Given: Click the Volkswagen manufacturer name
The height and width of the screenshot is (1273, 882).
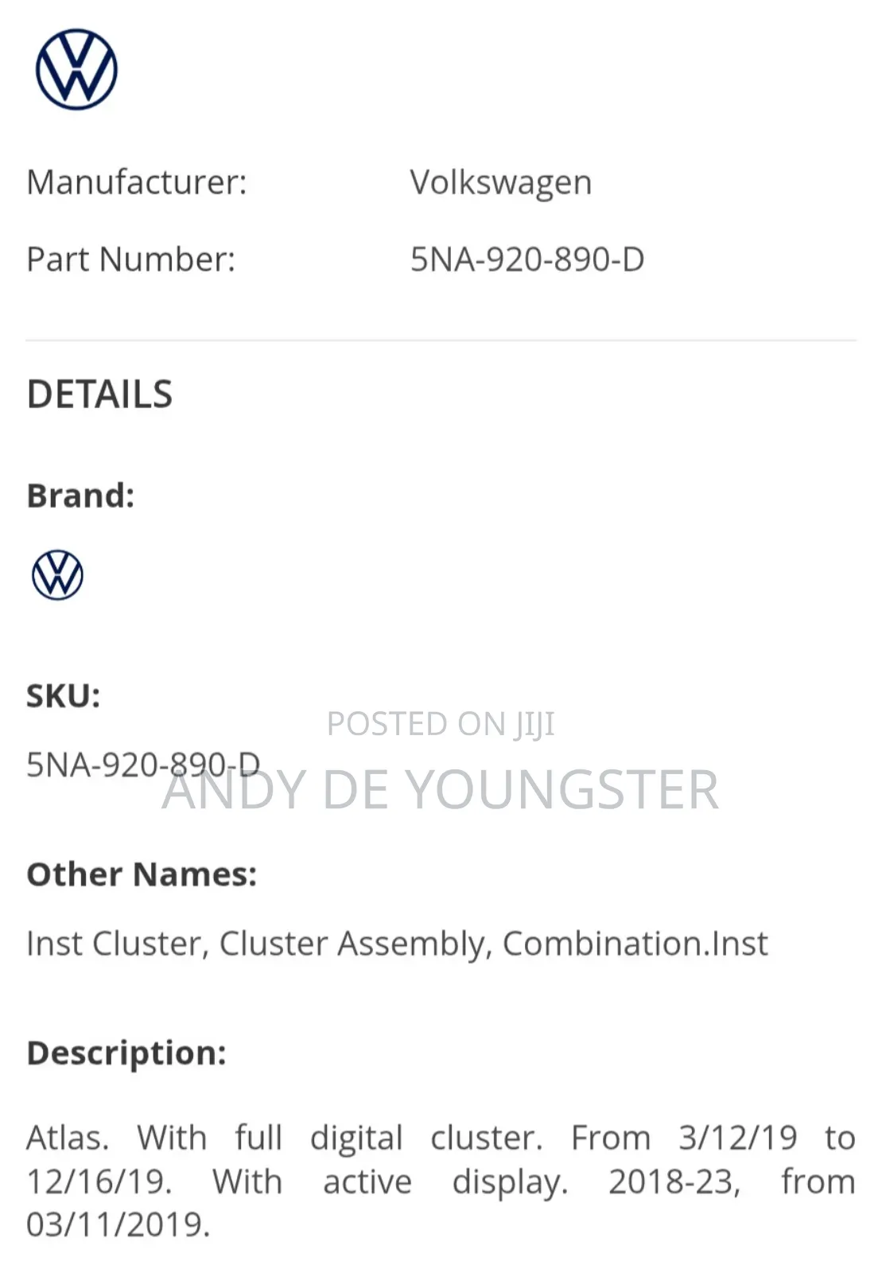Looking at the screenshot, I should pos(501,183).
